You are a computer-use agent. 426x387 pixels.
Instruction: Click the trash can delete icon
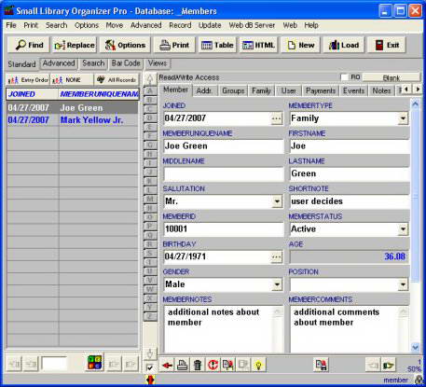(198, 365)
